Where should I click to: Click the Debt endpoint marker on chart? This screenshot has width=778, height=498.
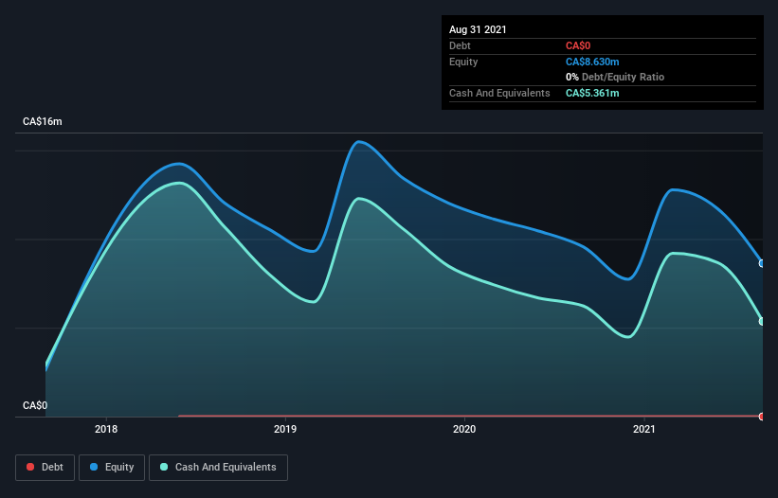tap(762, 417)
